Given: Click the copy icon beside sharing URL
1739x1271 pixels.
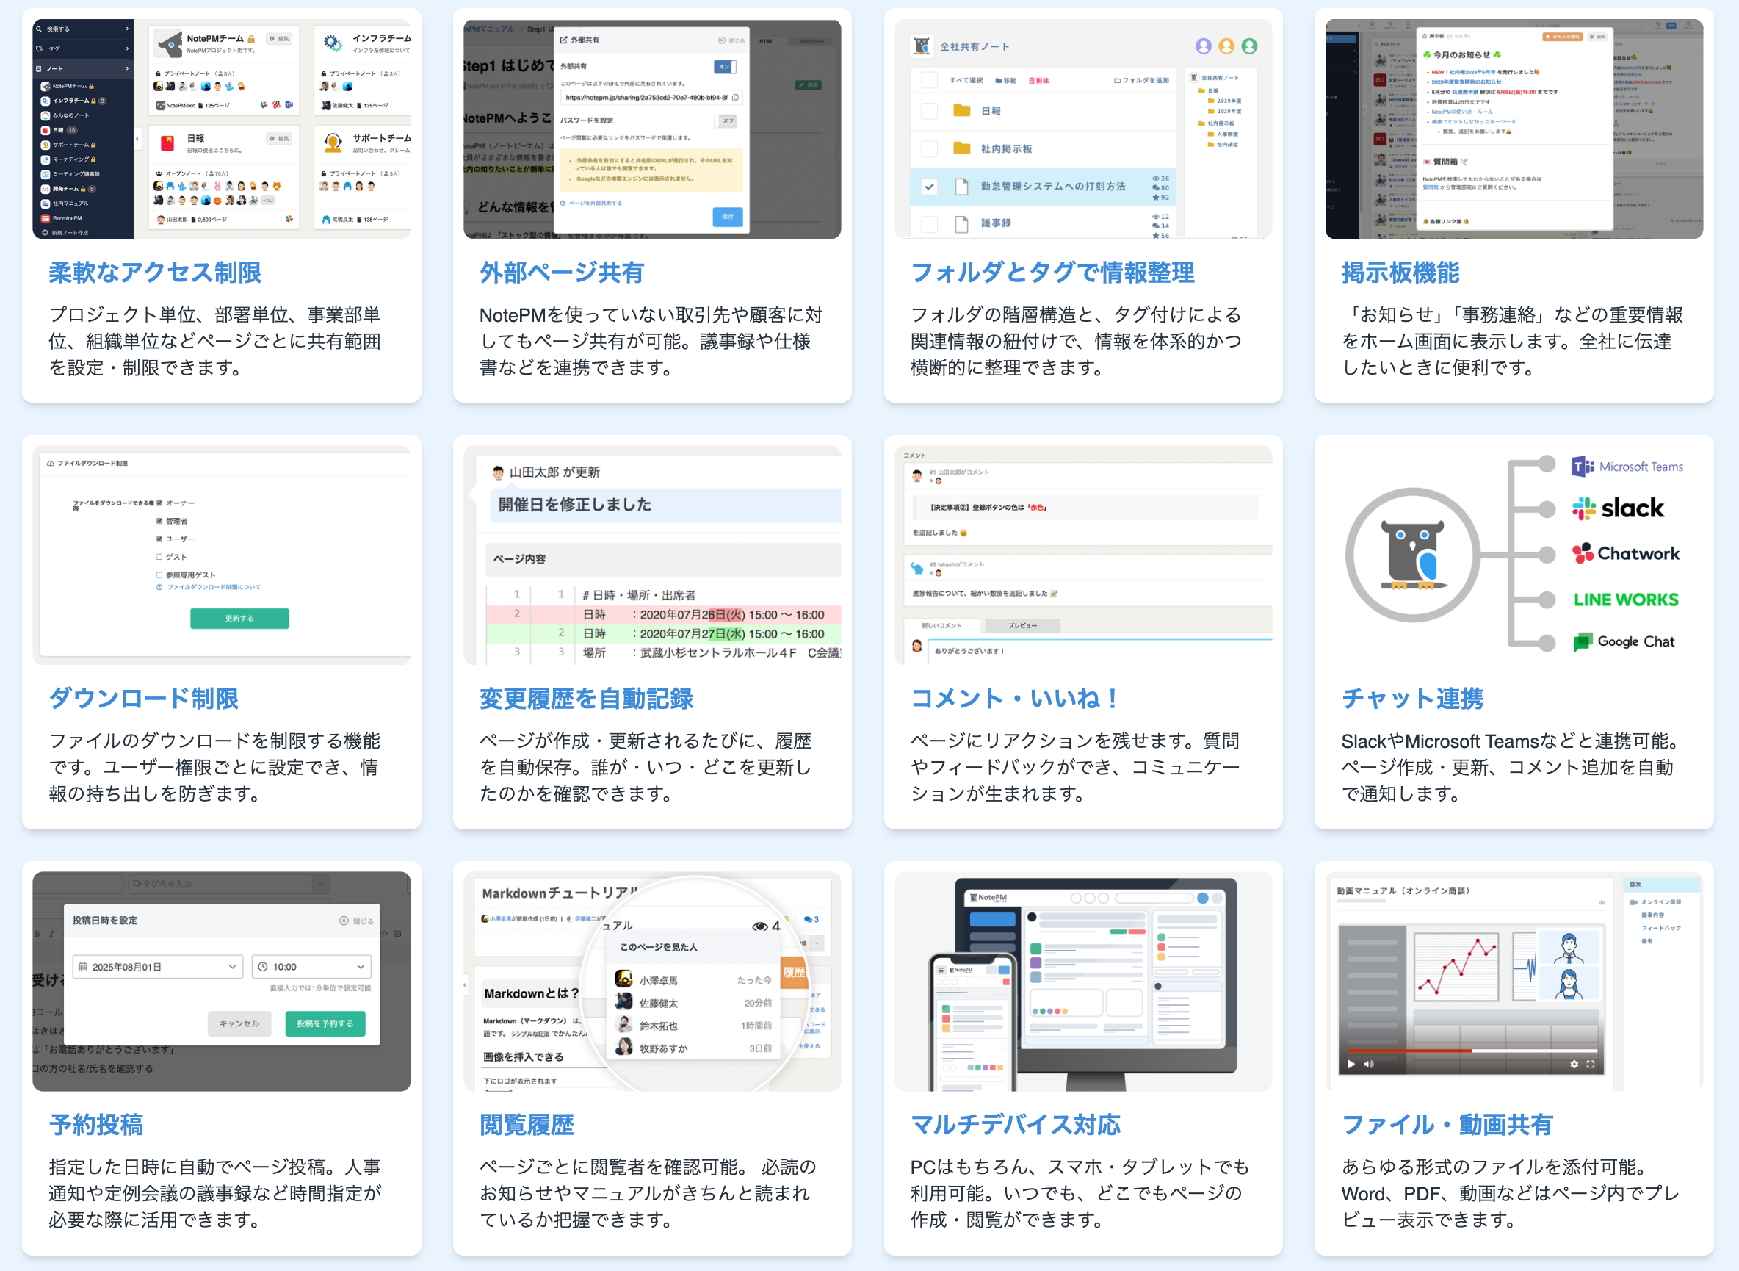Looking at the screenshot, I should coord(735,98).
